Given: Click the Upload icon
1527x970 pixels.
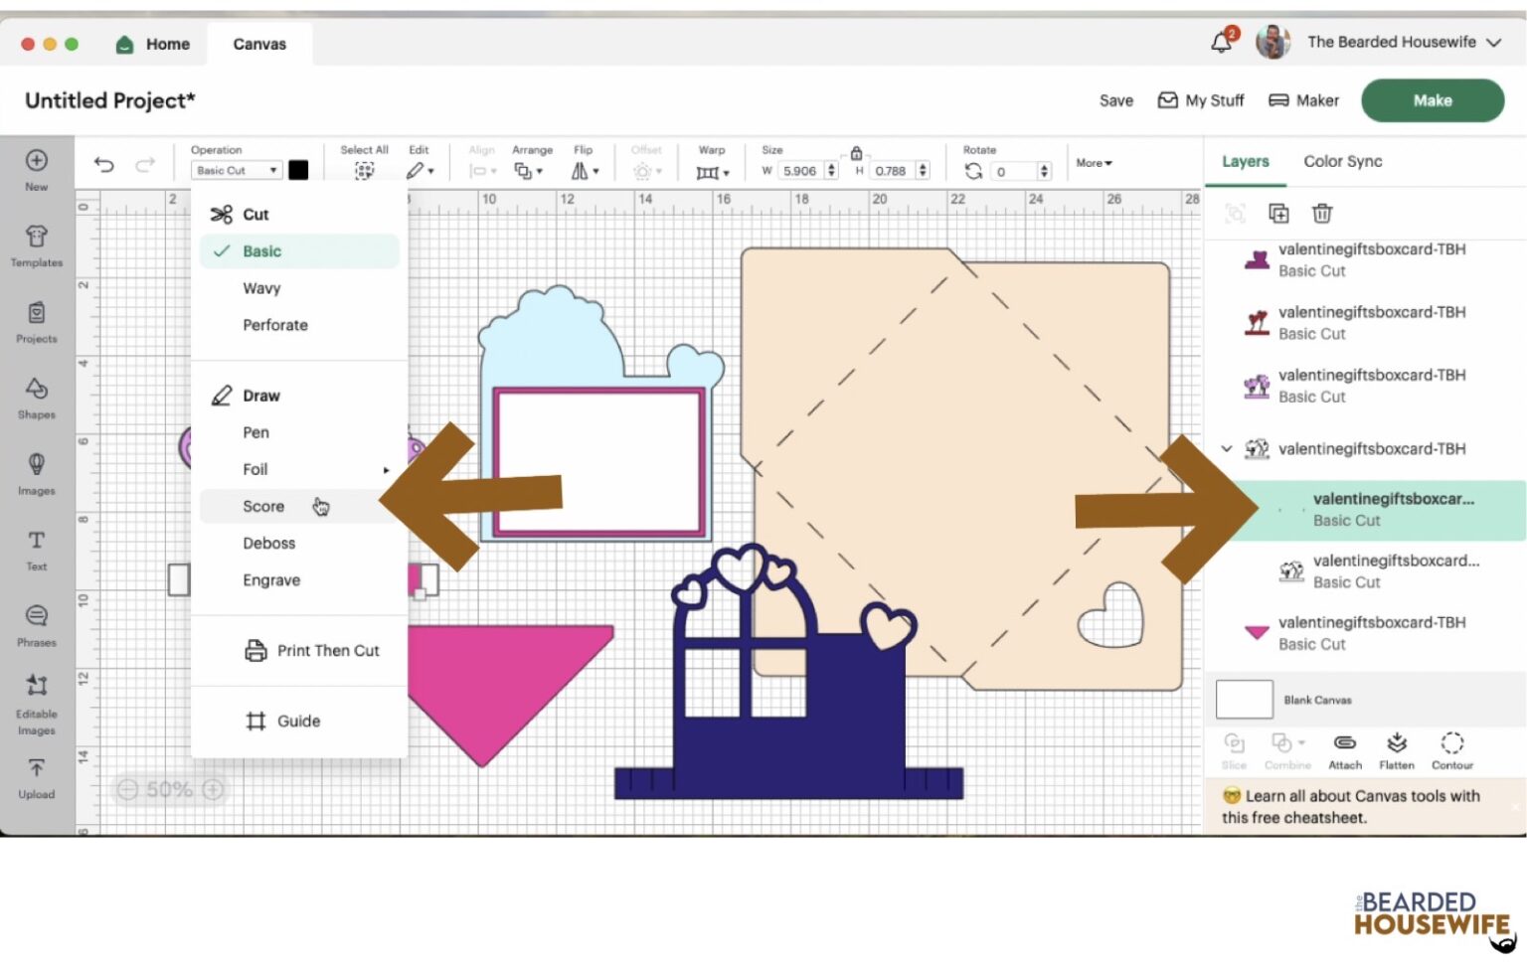Looking at the screenshot, I should pos(37,777).
